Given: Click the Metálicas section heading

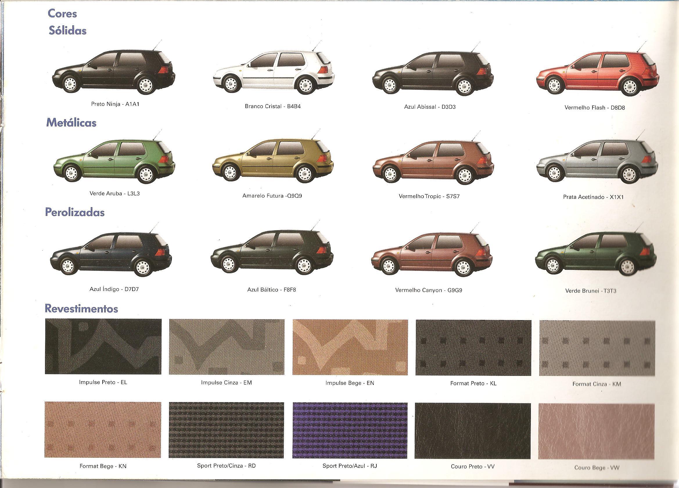Looking at the screenshot, I should (71, 123).
